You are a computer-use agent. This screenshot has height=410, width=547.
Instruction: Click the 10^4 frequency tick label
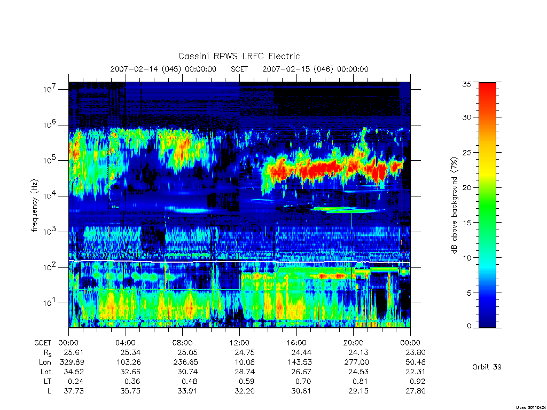(x=50, y=196)
